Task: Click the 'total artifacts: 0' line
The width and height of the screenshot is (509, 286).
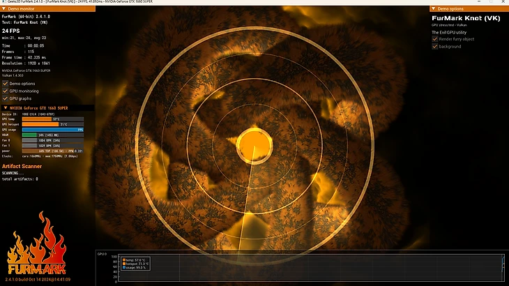Action: [20, 179]
